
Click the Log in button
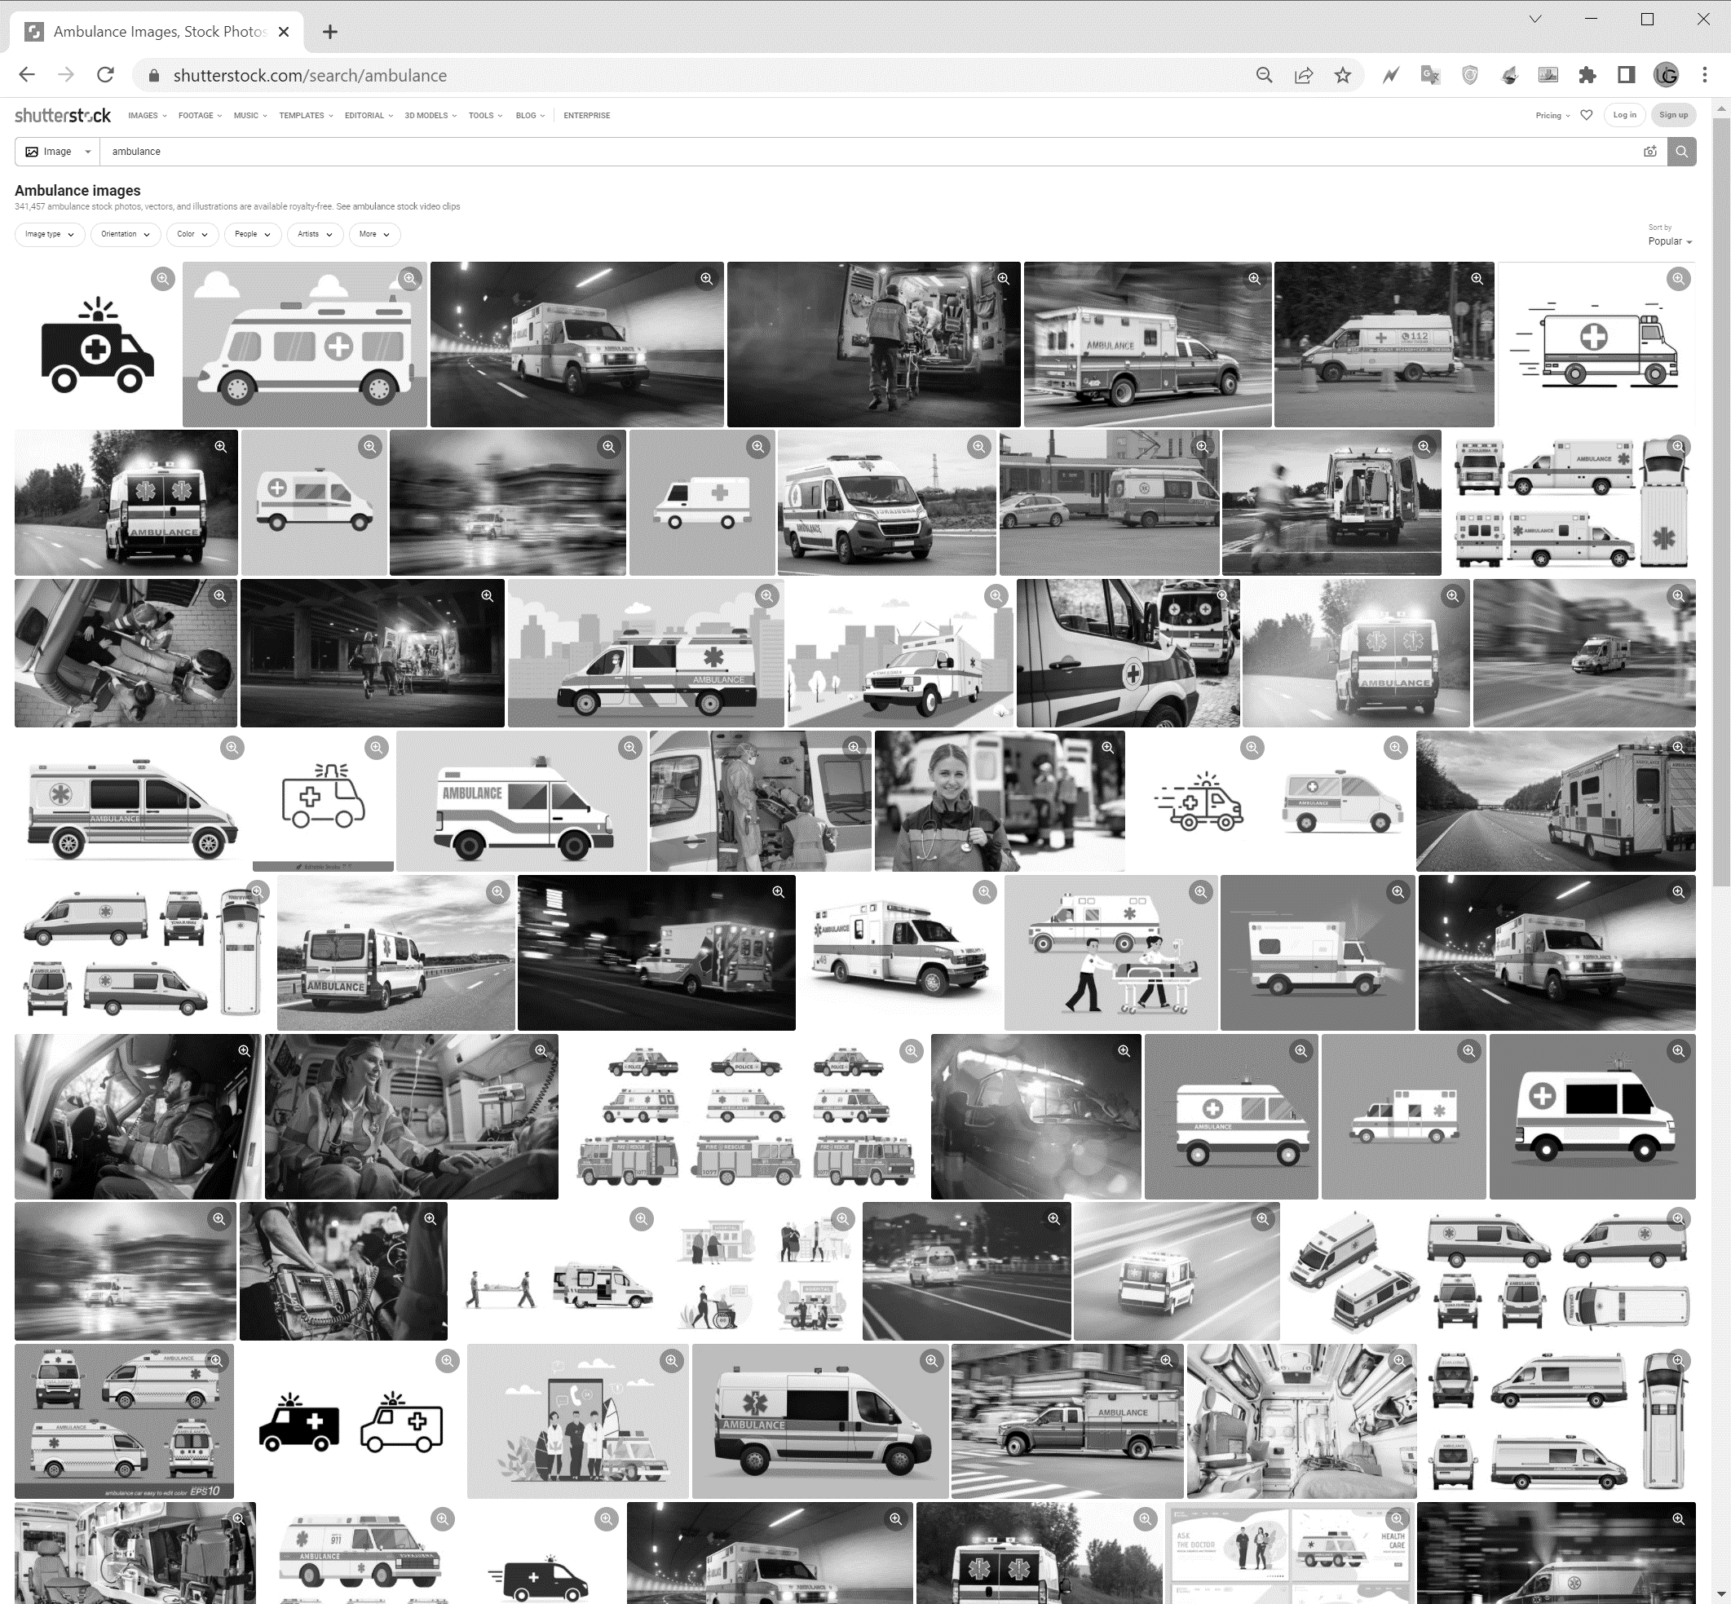pos(1624,114)
